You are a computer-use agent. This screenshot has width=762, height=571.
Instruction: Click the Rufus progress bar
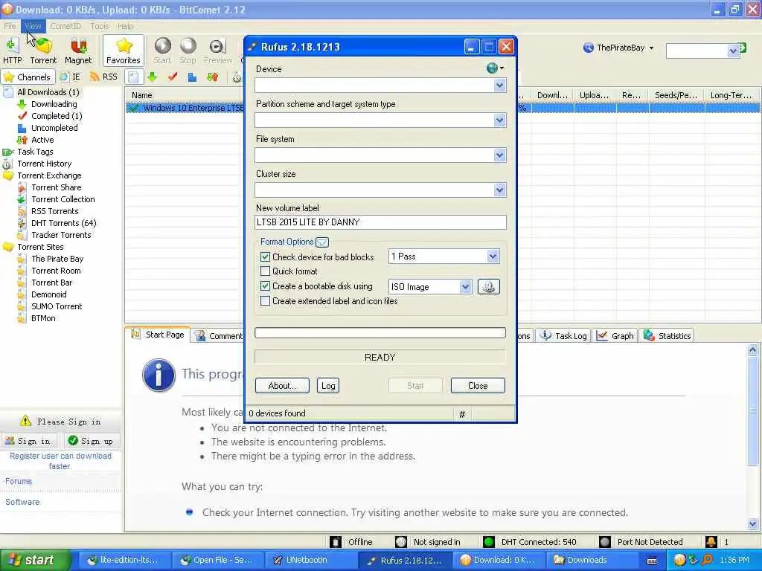pyautogui.click(x=380, y=332)
